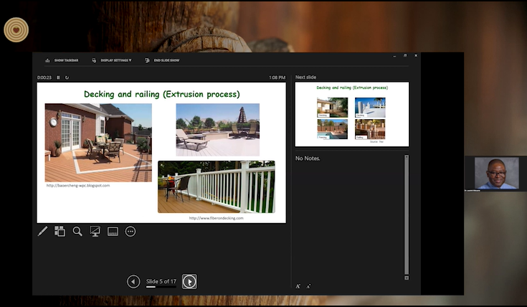This screenshot has height=307, width=527.
Task: Click the notes pane scrollbar
Action: 407,215
